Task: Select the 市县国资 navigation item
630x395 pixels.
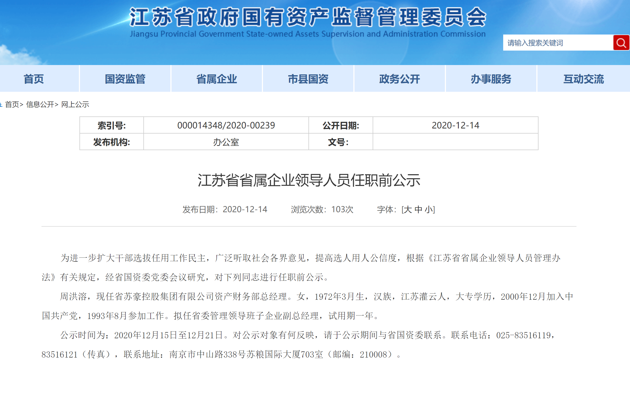Action: click(x=308, y=79)
